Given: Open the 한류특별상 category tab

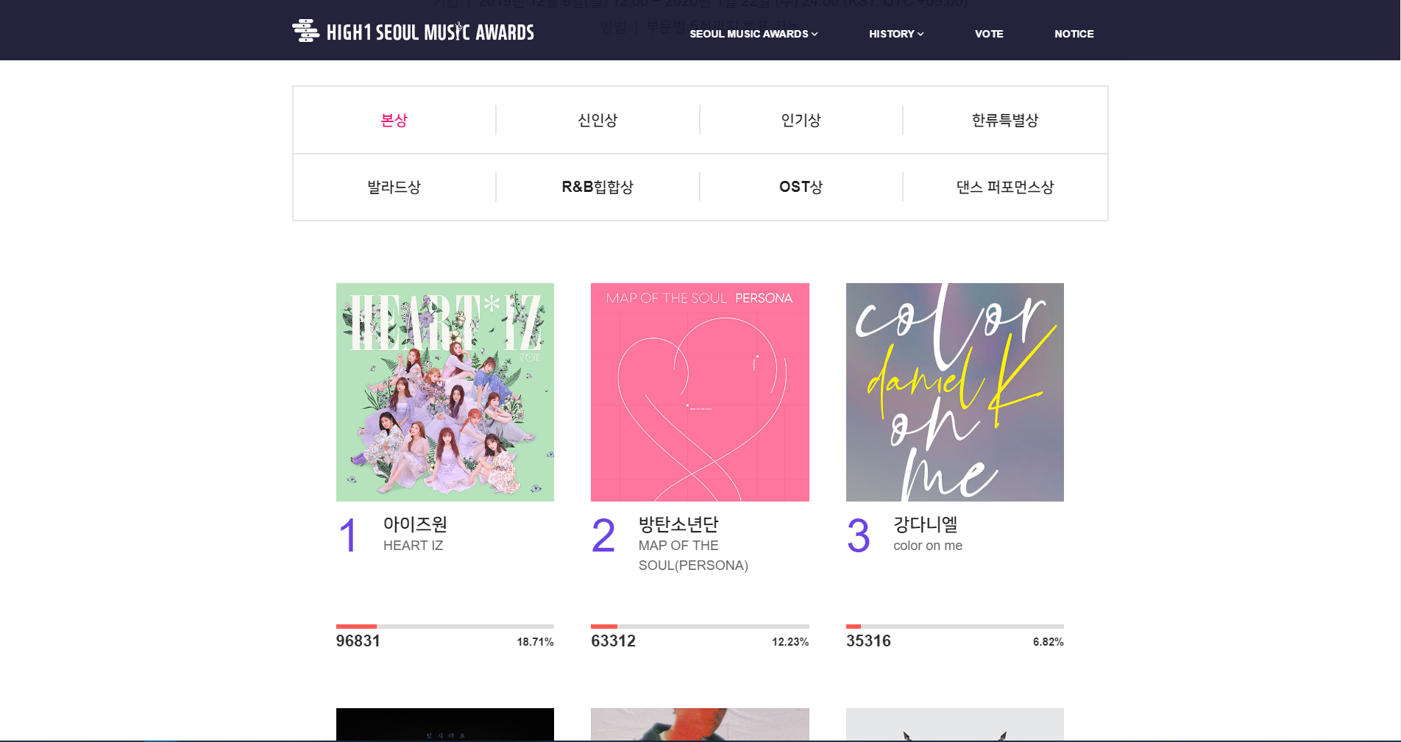Looking at the screenshot, I should (1005, 120).
